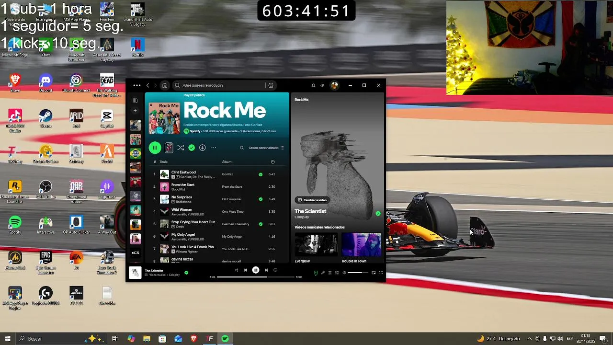
Task: Open more options dots for Rock Me
Action: click(213, 148)
